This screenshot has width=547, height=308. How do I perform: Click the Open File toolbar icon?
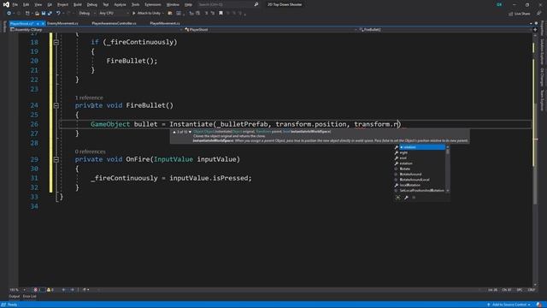tap(37, 14)
